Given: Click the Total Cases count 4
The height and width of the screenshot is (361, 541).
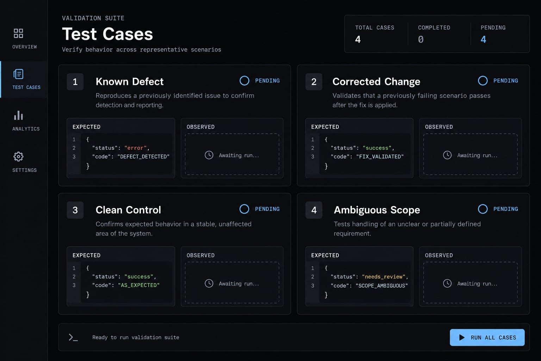Looking at the screenshot, I should tap(358, 39).
